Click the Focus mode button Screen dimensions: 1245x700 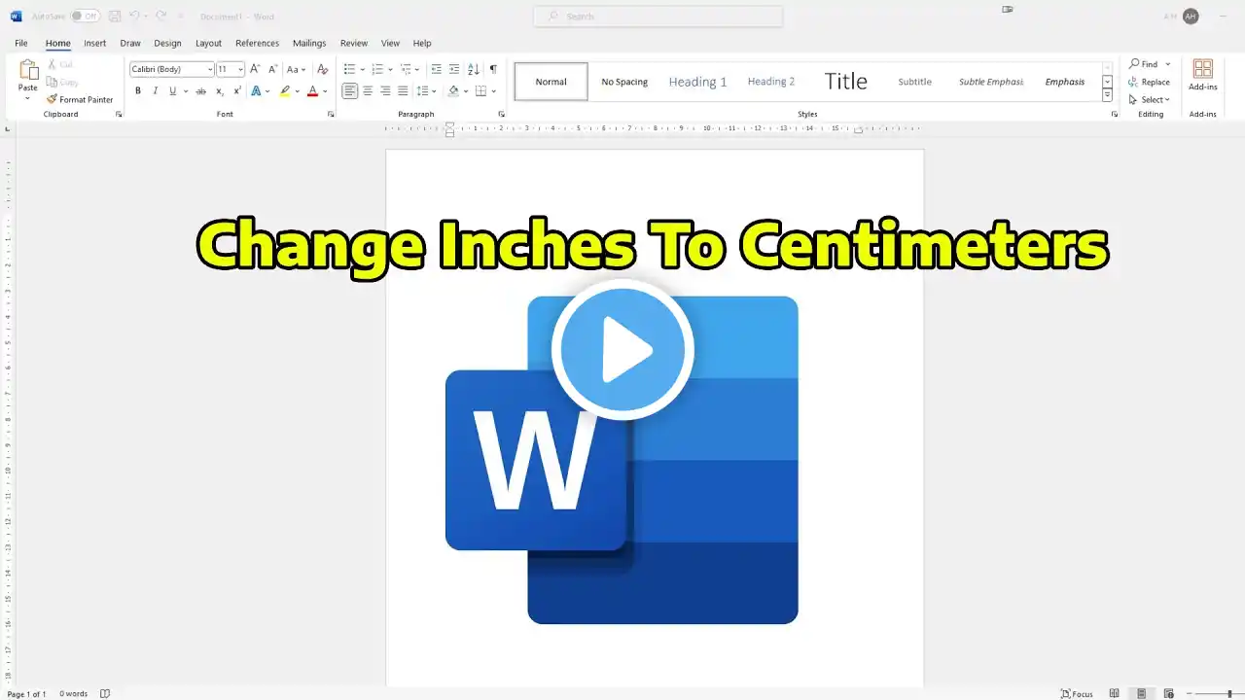coord(1077,693)
